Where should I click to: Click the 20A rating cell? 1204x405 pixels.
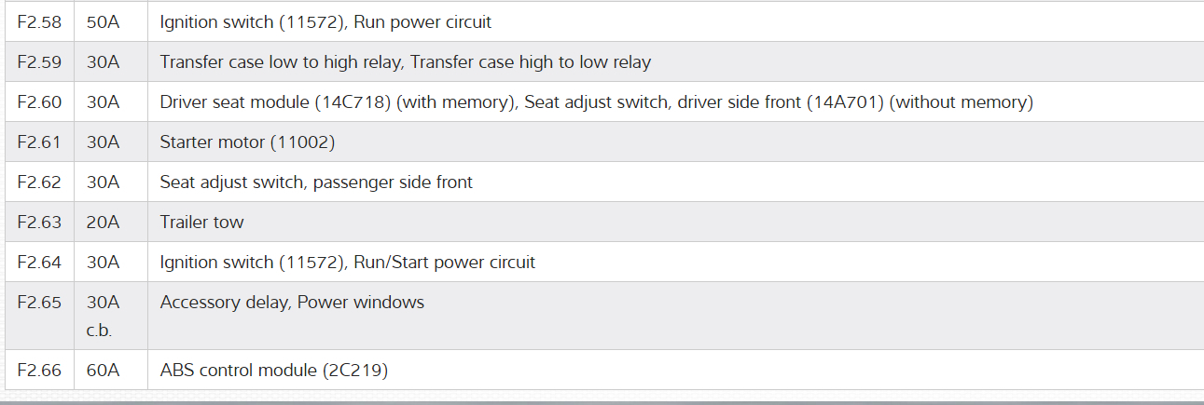pyautogui.click(x=104, y=223)
